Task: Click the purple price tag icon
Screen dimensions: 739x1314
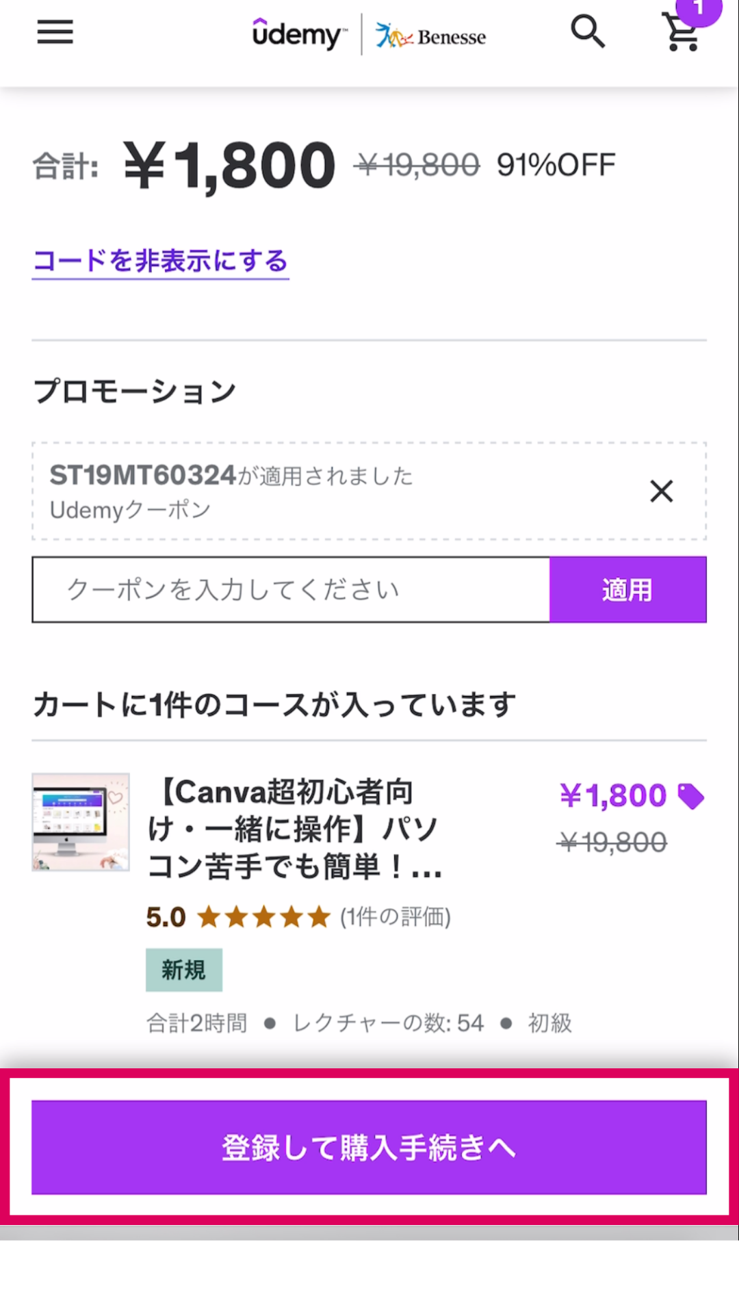Action: [690, 796]
